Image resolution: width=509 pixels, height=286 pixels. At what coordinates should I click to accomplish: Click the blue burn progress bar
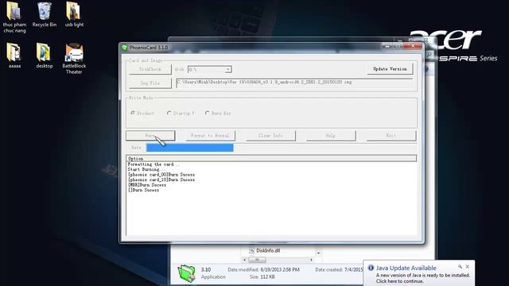pyautogui.click(x=189, y=148)
